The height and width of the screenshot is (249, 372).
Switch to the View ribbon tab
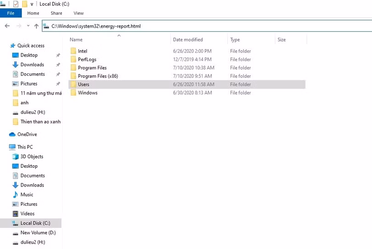pos(79,13)
